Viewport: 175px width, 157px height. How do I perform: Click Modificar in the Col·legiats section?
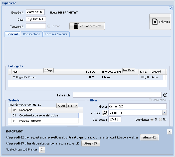click(129, 70)
